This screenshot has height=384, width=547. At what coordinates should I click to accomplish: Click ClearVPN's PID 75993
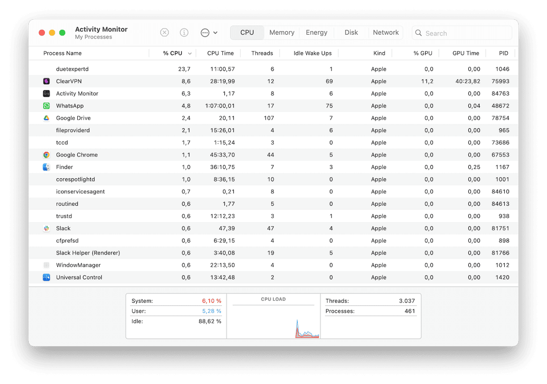tap(501, 81)
